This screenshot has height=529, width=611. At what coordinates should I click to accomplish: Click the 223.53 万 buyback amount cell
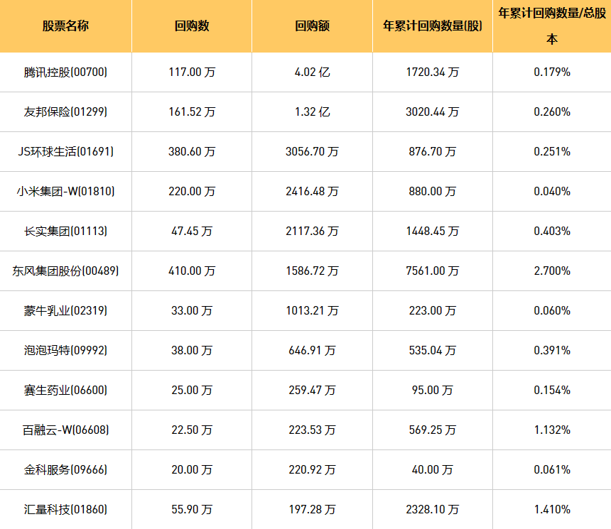tap(312, 430)
